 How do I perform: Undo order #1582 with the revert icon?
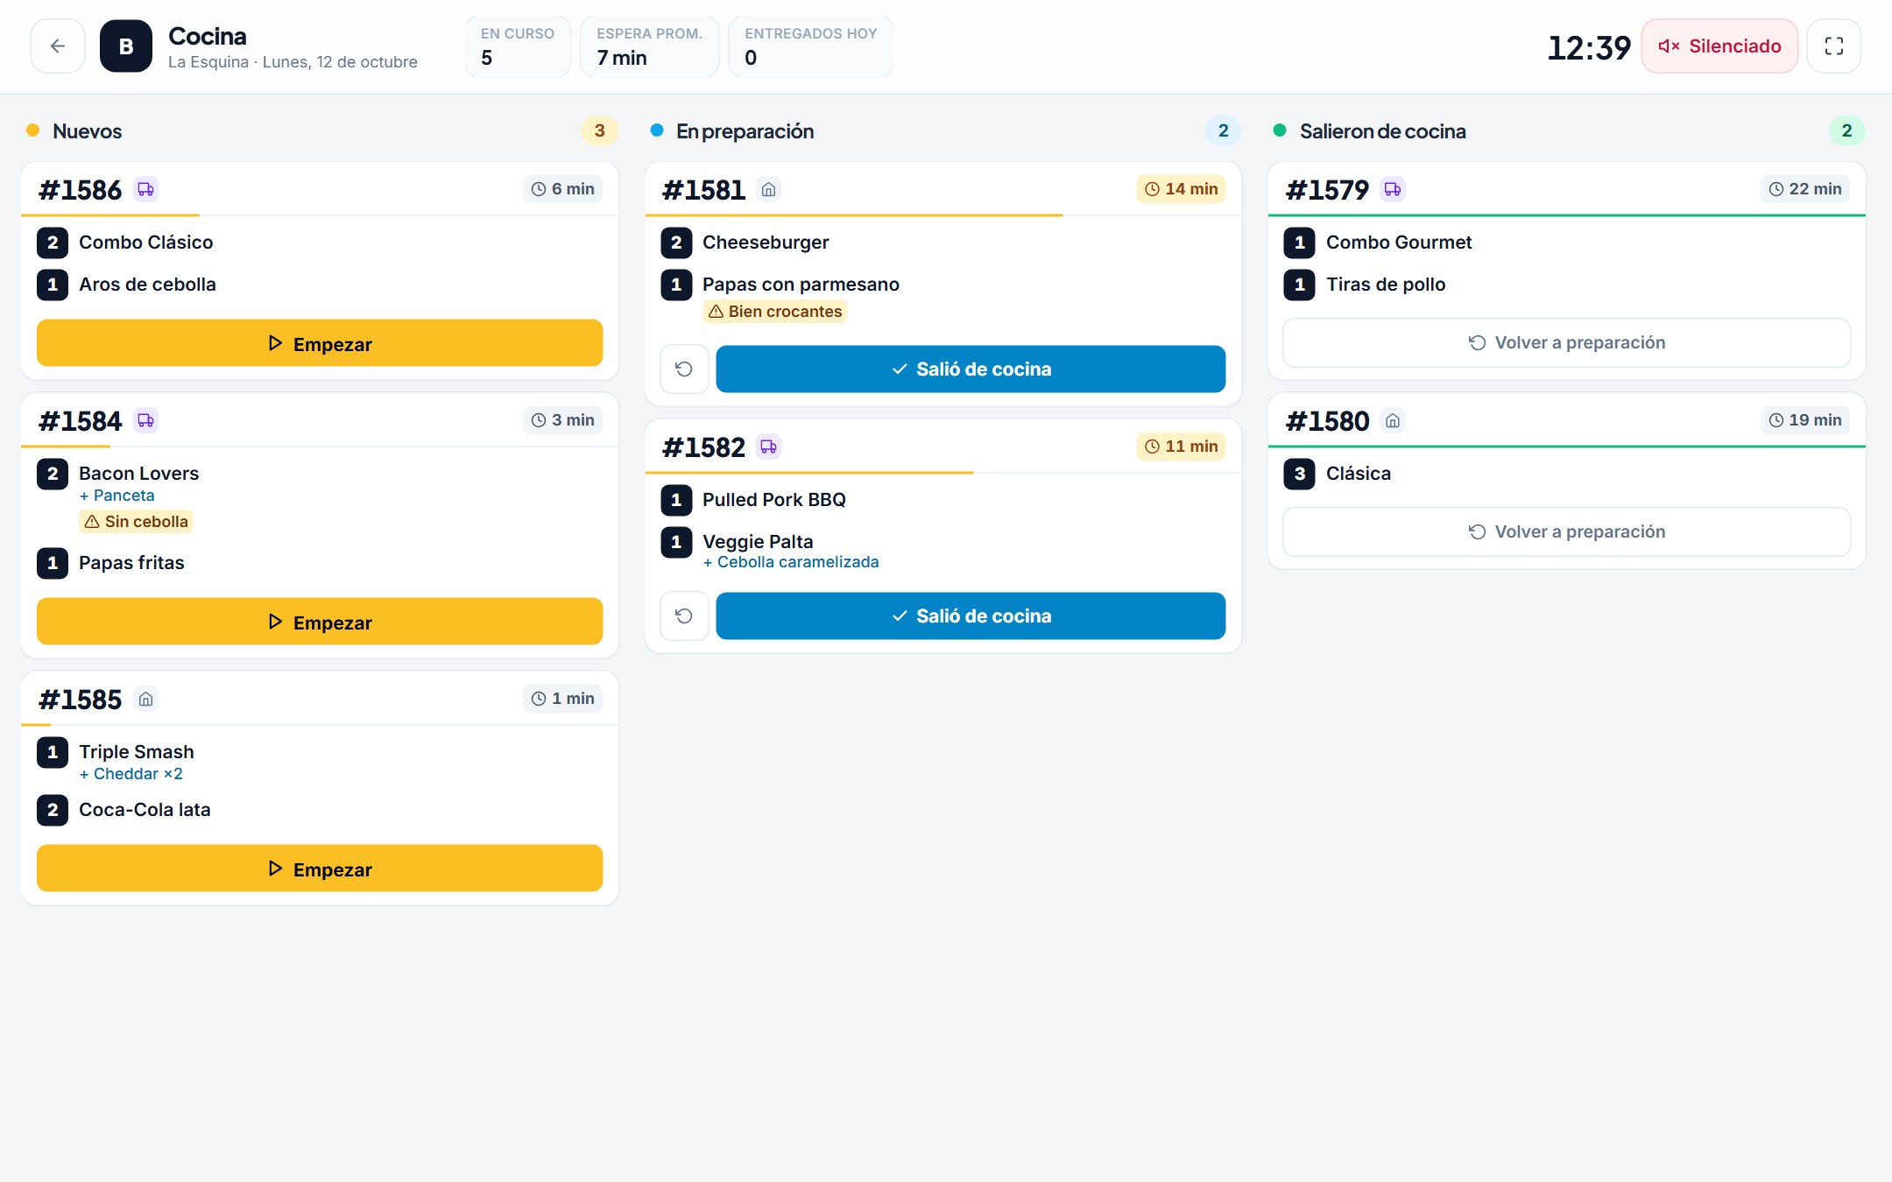(684, 616)
